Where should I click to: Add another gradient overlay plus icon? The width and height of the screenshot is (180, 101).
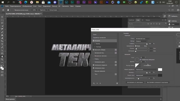[x=116, y=65]
